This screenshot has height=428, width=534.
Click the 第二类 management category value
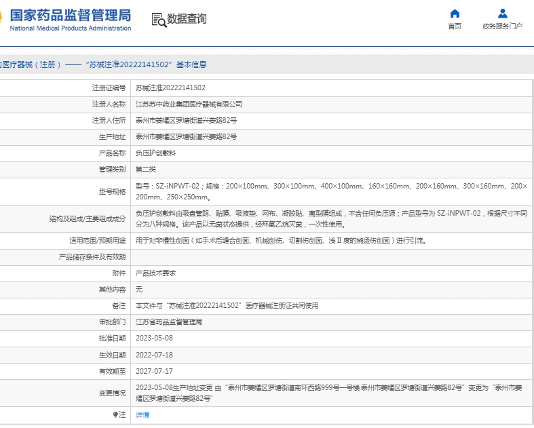tap(146, 170)
